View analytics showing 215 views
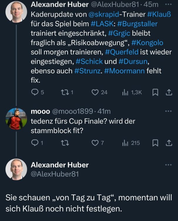This screenshot has width=178, height=221. [x=125, y=143]
